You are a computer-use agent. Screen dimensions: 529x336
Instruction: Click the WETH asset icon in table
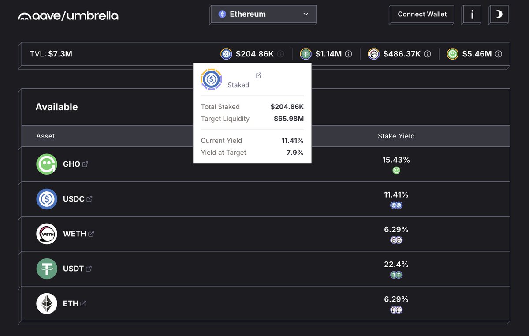click(47, 234)
